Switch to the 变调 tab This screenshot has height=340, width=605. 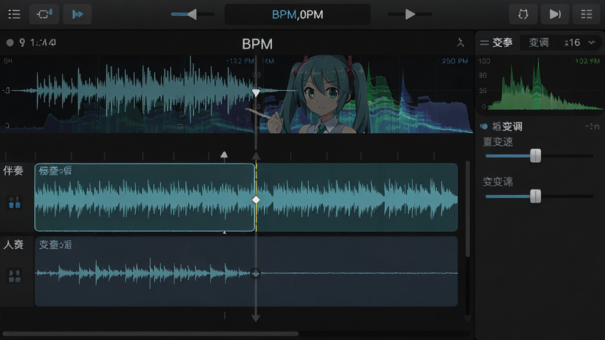[x=538, y=42]
